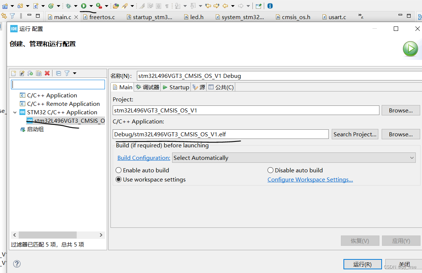Click the filter funnel icon in dialog
Image resolution: width=422 pixels, height=273 pixels.
pos(67,73)
